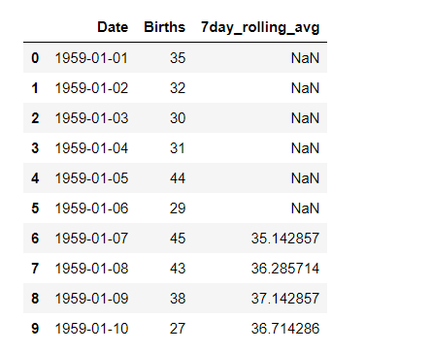Select date cell 1959-01-02
Viewport: 432px width, 351px height.
coord(91,88)
